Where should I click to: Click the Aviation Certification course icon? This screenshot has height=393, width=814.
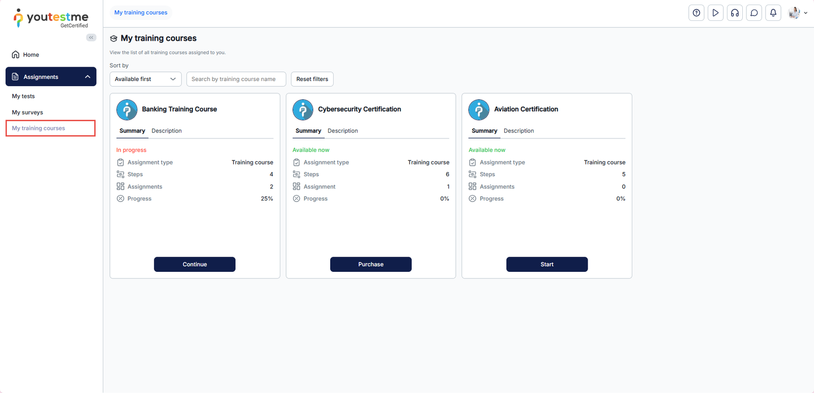479,109
